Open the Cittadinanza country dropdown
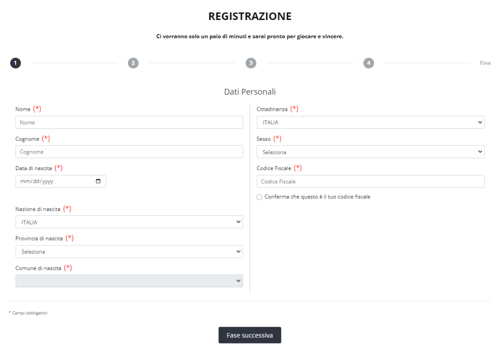 371,122
